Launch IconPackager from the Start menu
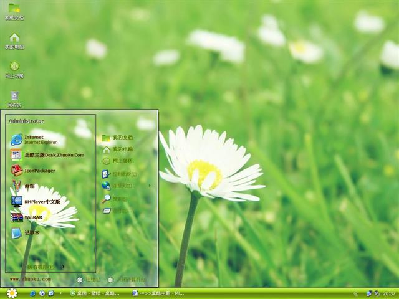Image resolution: width=399 pixels, height=299 pixels. click(39, 170)
